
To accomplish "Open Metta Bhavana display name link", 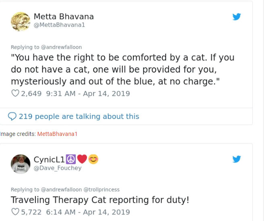I will [x=64, y=17].
